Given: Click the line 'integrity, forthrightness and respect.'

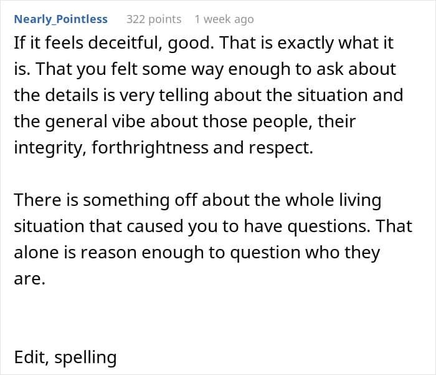Looking at the screenshot, I should pyautogui.click(x=163, y=148).
